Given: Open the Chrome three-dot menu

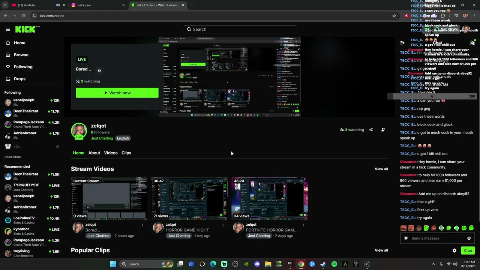Looking at the screenshot, I should 475,16.
